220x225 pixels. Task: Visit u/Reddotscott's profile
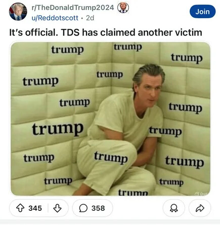click(x=55, y=18)
